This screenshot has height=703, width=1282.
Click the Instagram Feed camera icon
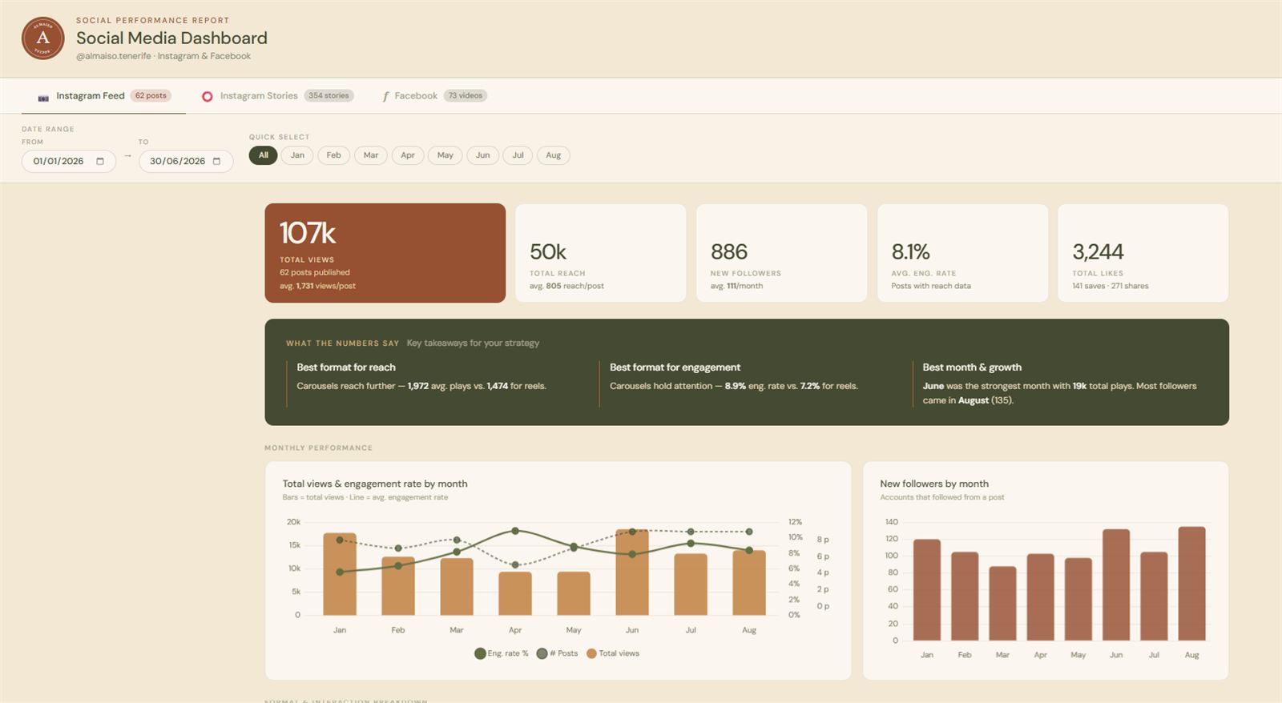43,97
